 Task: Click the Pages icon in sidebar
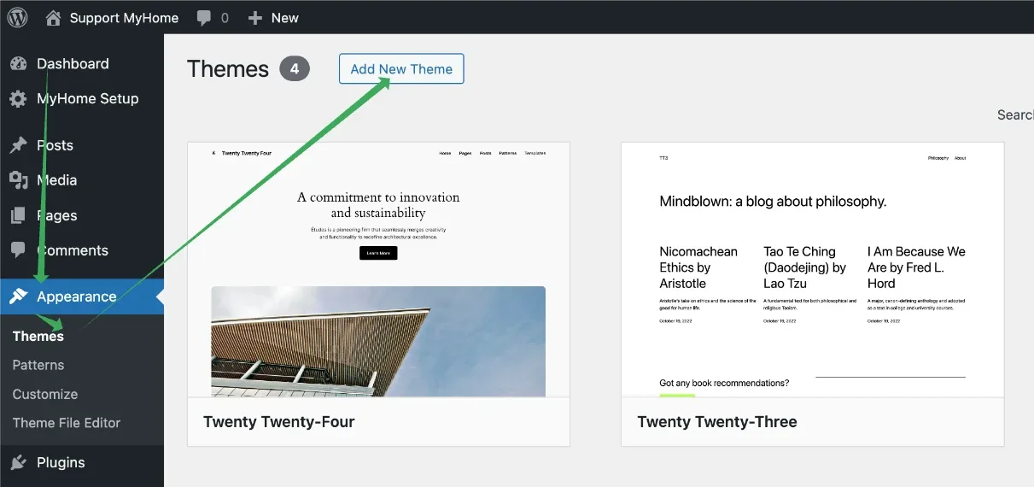coord(18,216)
